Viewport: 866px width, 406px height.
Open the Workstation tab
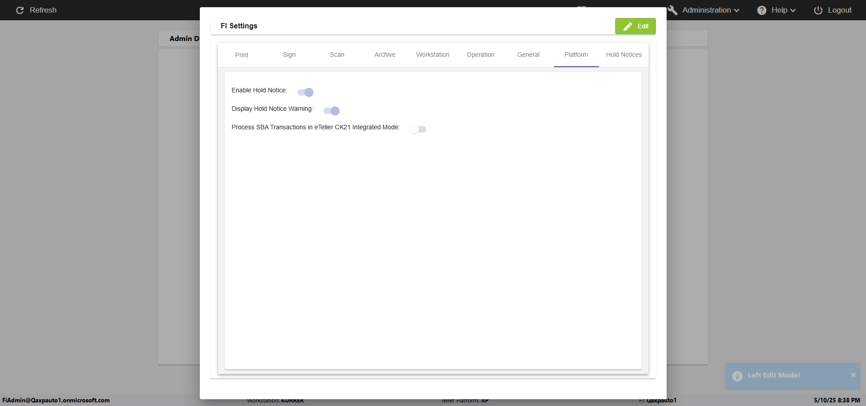point(433,55)
